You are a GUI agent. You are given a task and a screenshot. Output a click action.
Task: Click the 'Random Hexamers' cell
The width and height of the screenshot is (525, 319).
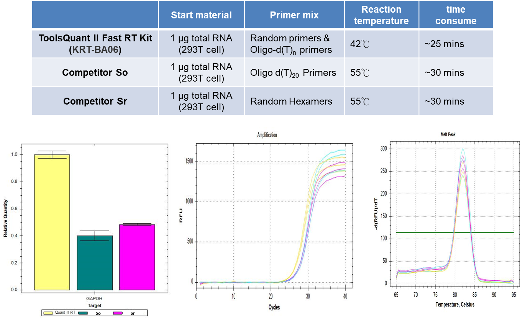(294, 101)
